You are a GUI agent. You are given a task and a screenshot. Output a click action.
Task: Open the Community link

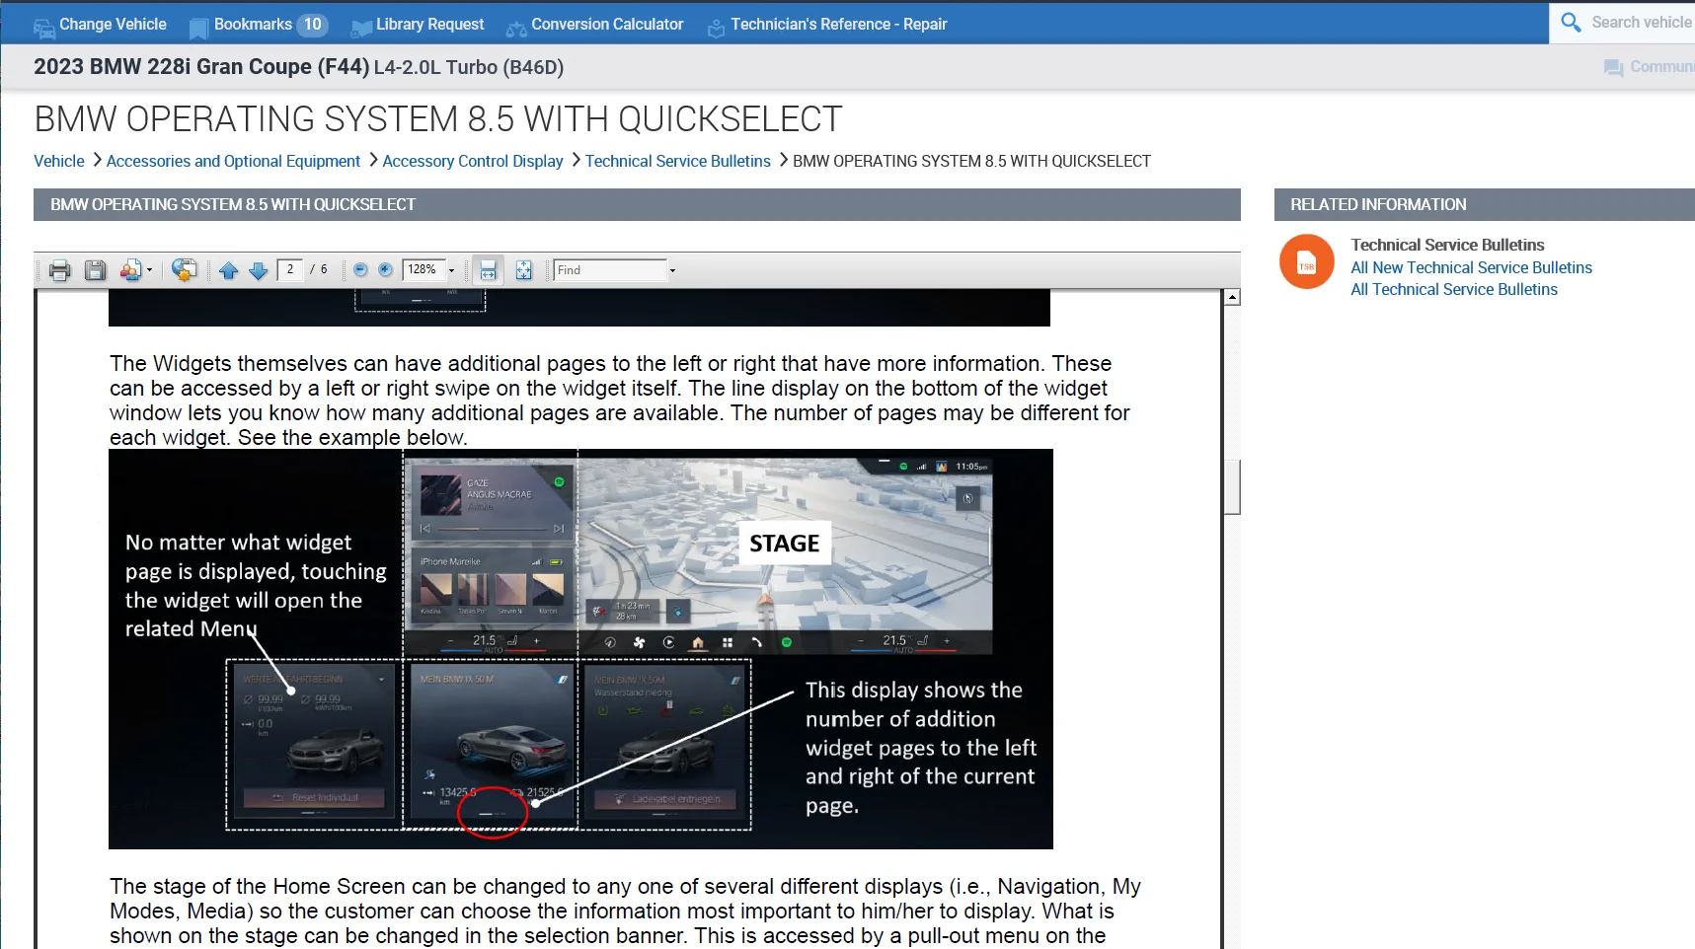click(1661, 67)
